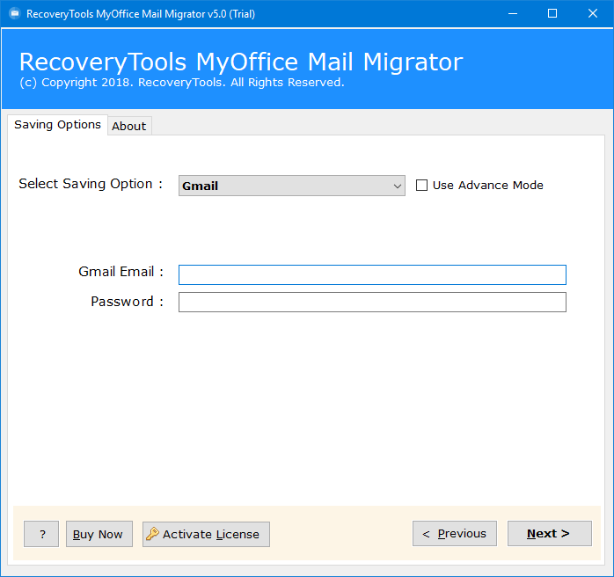Click the Buy Now button
The width and height of the screenshot is (614, 577).
(99, 534)
